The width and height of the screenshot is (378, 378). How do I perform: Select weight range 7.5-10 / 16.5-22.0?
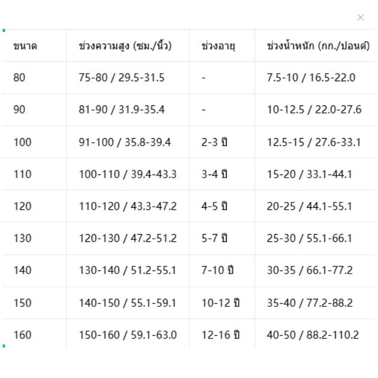pos(311,77)
